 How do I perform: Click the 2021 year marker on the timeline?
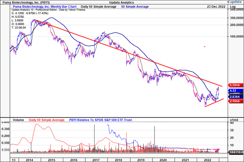click(185, 160)
